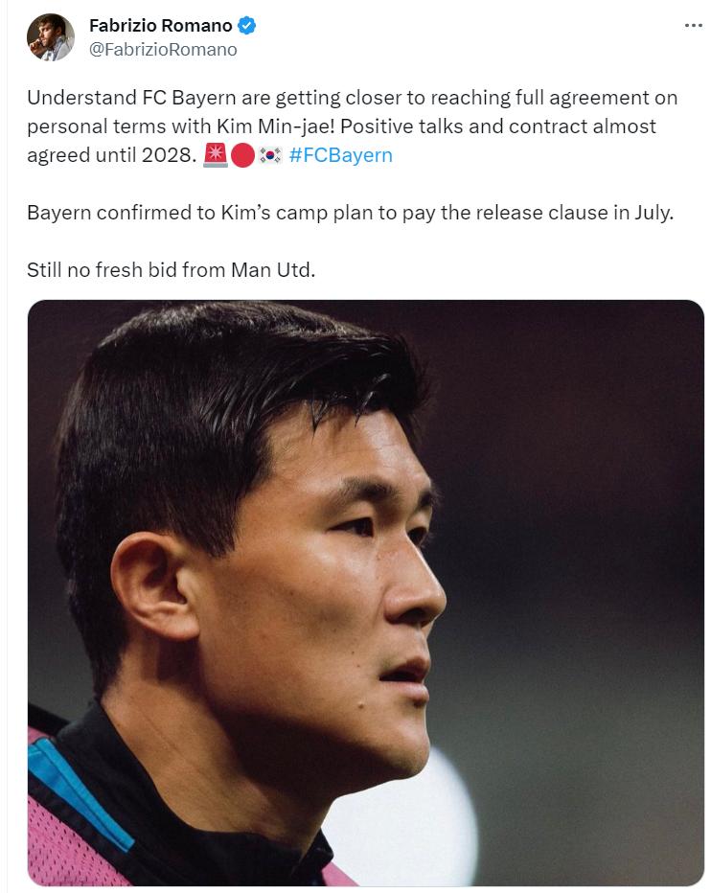Click the red siren emoji

coord(216,155)
